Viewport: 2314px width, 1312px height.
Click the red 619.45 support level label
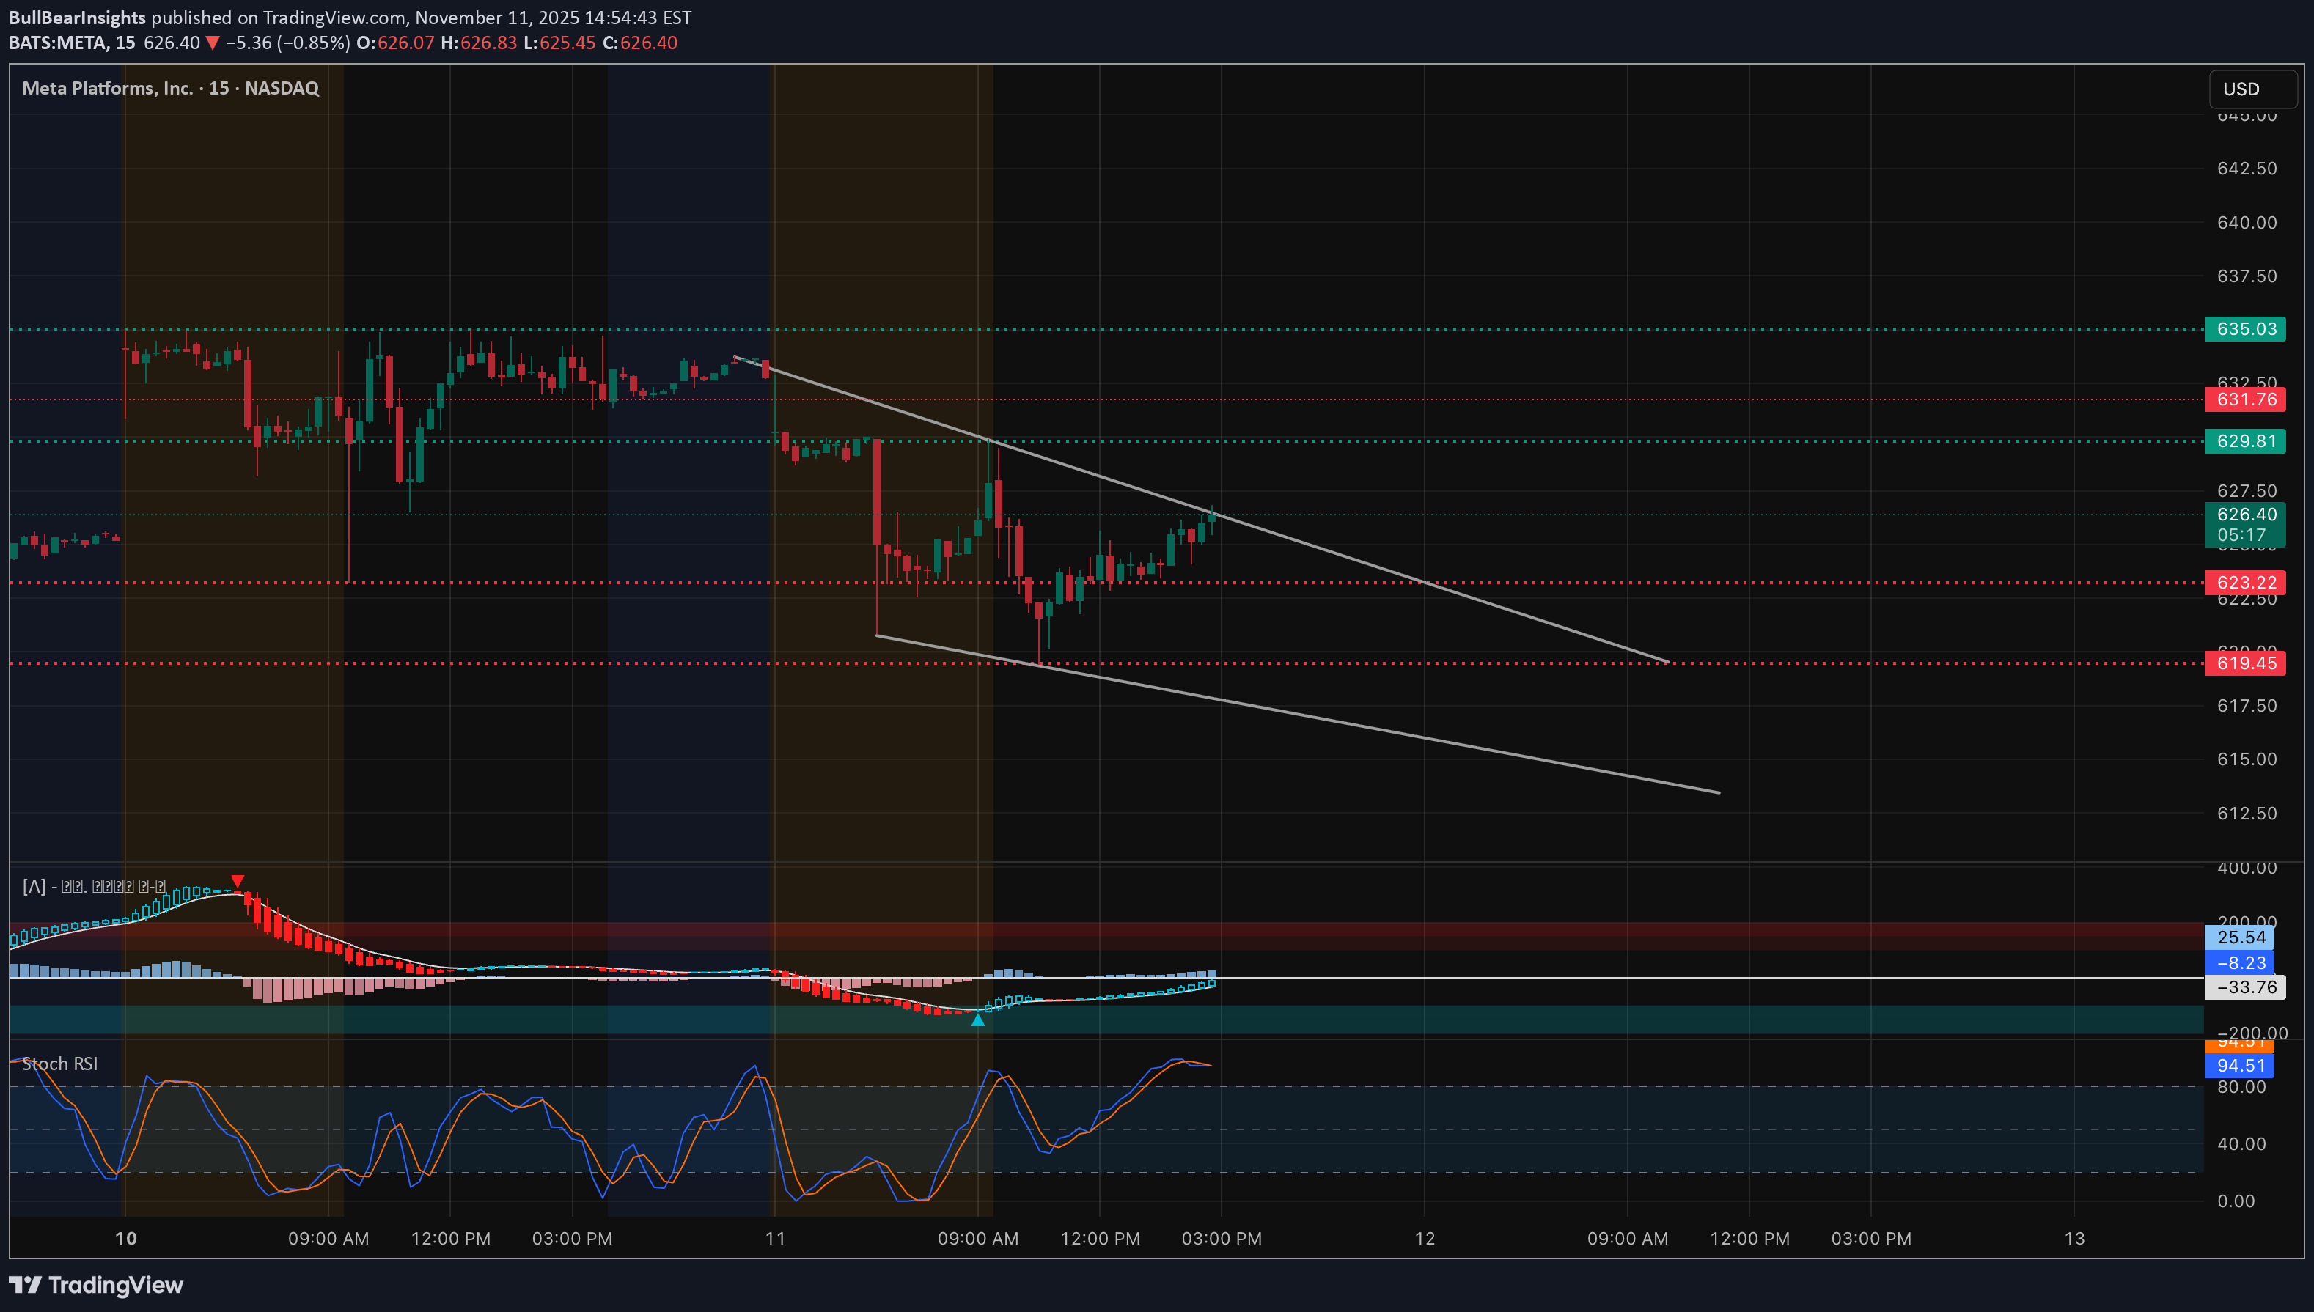click(2244, 663)
